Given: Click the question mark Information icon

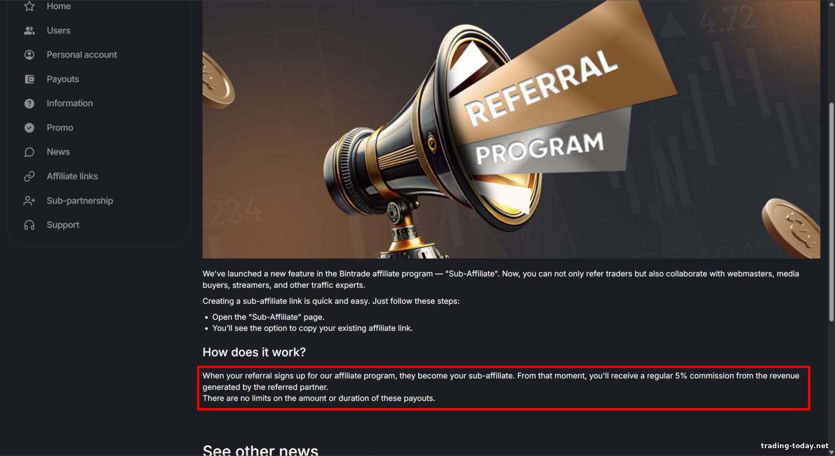Looking at the screenshot, I should click(30, 103).
